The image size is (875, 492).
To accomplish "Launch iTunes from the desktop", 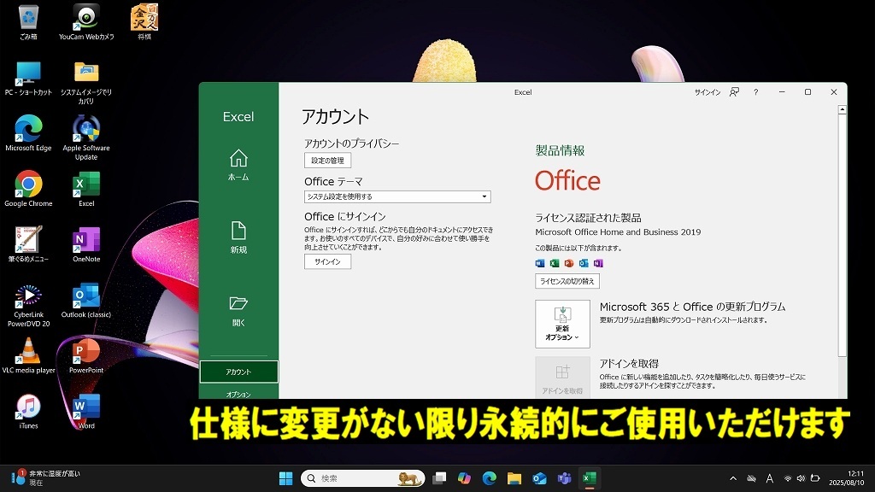I will [x=28, y=412].
